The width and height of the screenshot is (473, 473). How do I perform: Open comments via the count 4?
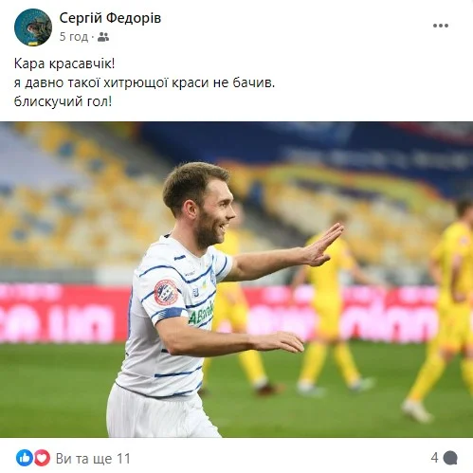pos(434,458)
